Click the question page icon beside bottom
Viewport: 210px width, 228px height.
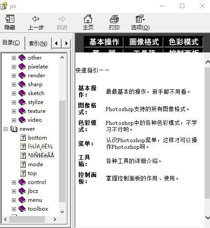[x=23, y=138]
